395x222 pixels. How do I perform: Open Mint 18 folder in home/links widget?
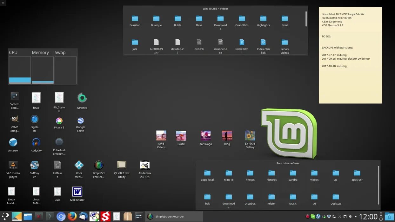[x=229, y=176]
